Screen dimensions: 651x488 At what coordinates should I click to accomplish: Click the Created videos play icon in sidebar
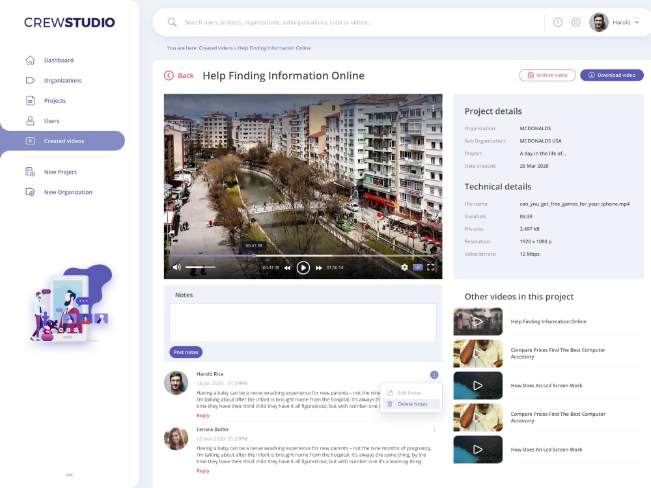(31, 141)
